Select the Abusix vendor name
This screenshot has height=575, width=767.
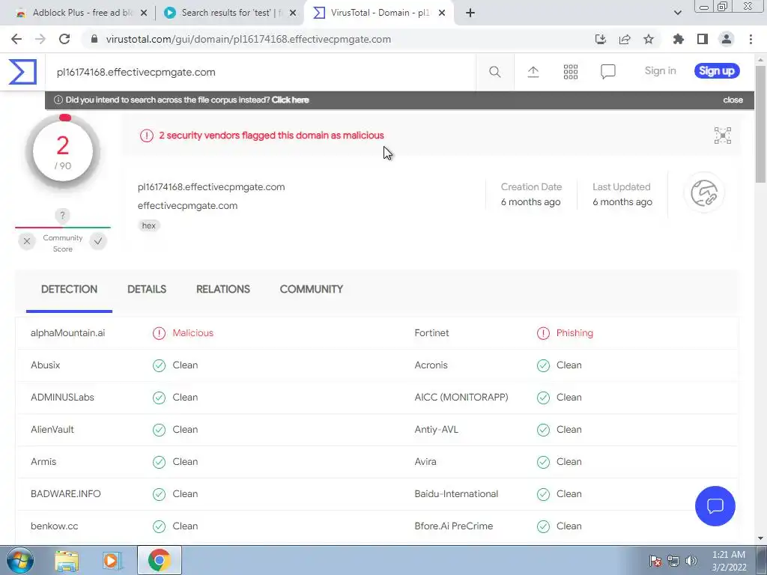tap(45, 365)
